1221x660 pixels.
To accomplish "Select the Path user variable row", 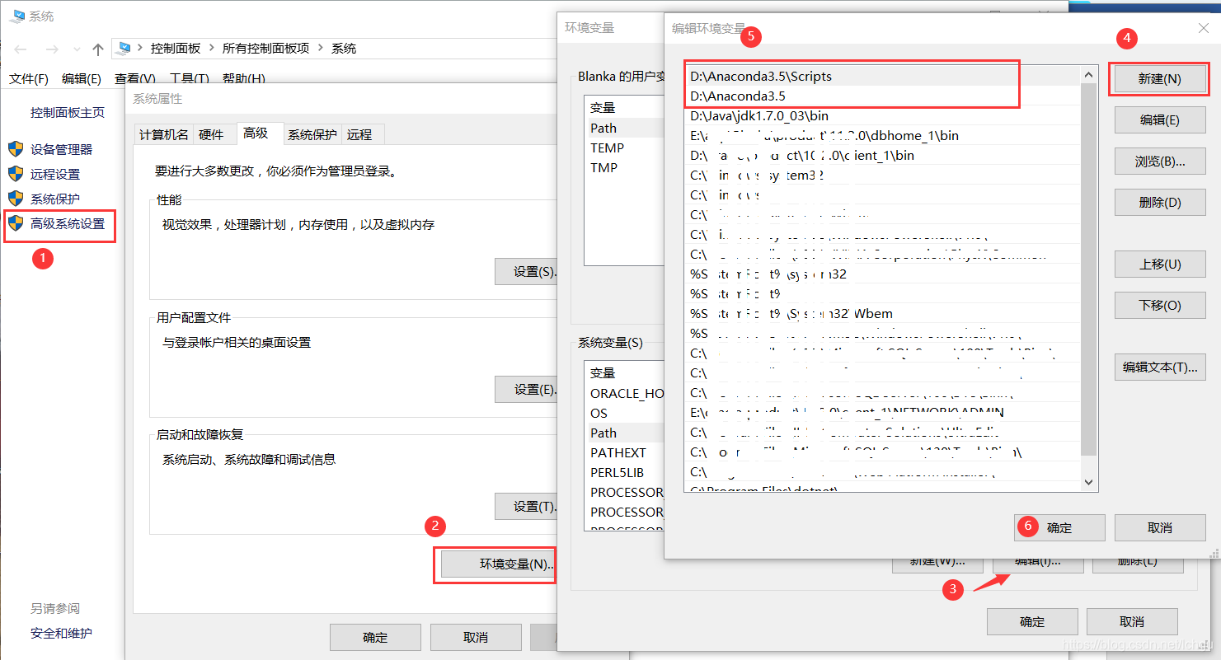I will click(625, 128).
